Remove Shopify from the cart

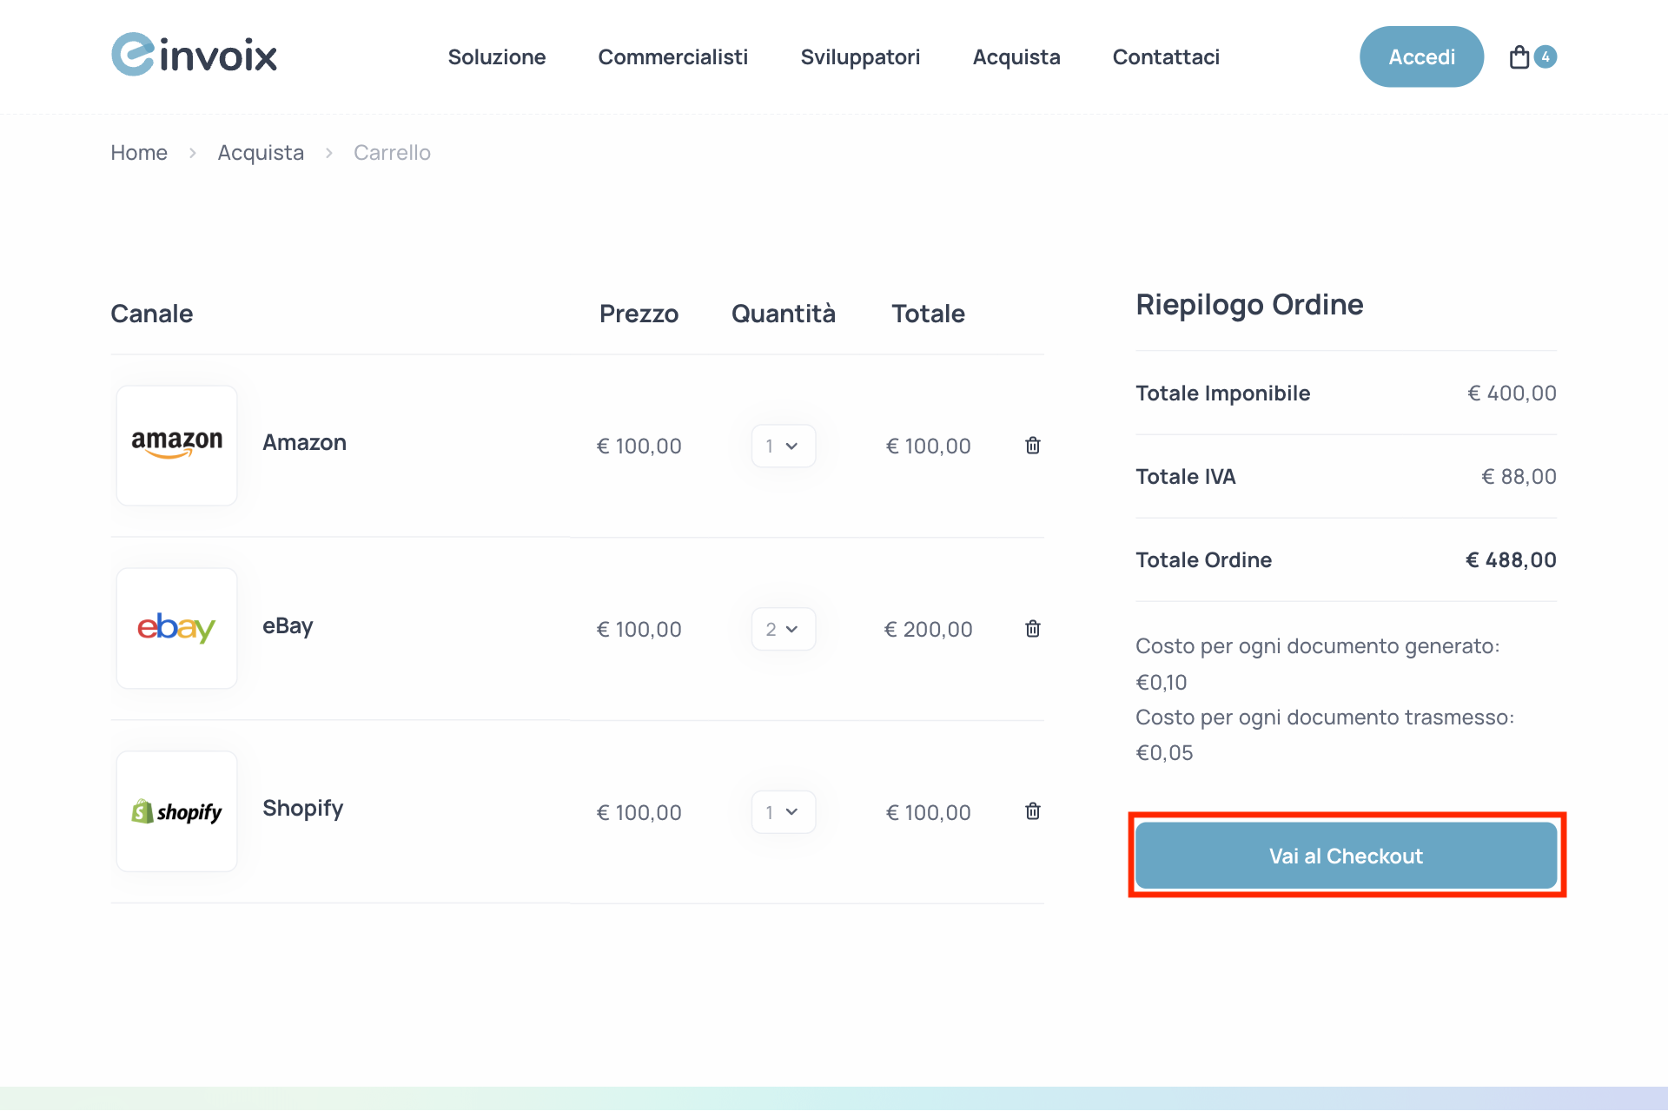[1032, 811]
